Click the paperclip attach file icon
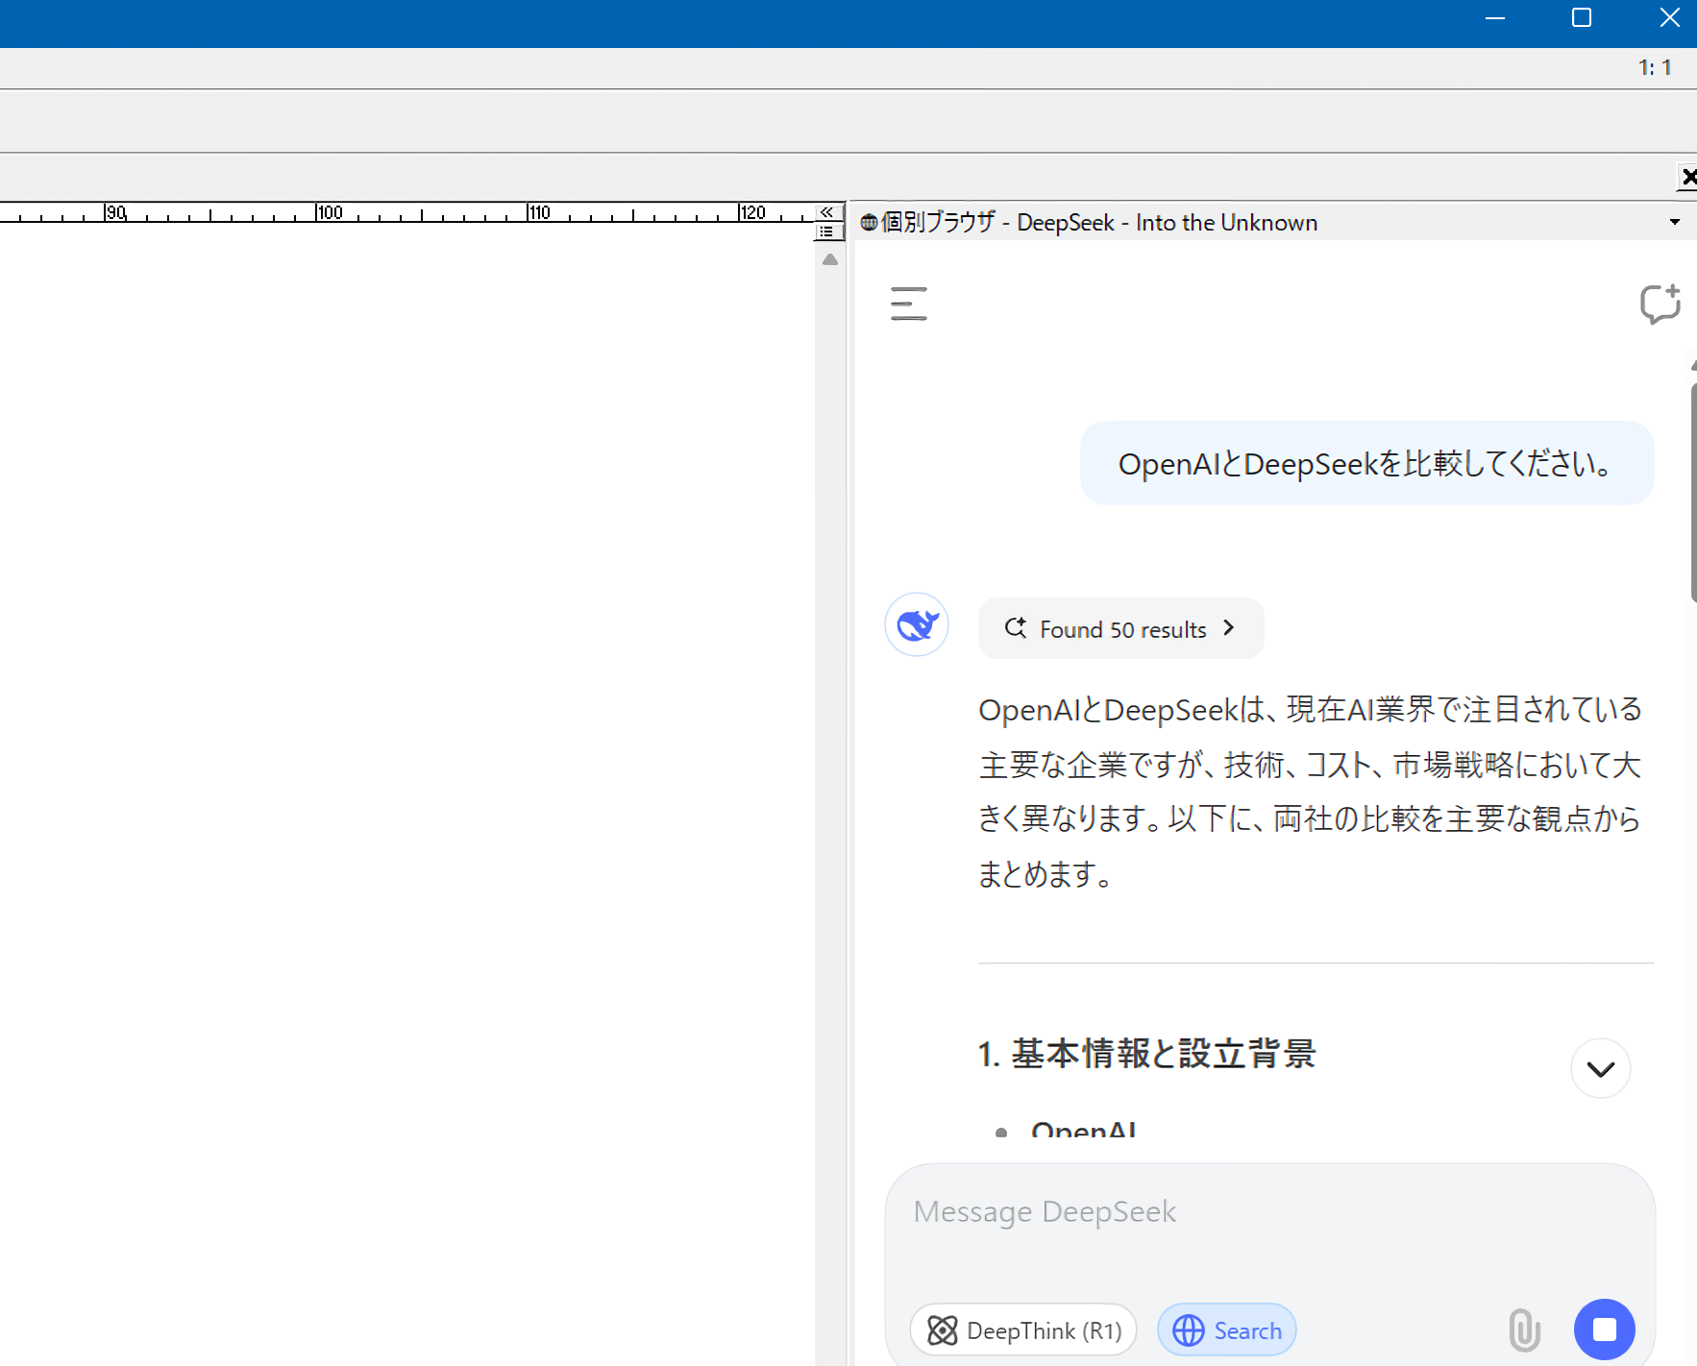Screen dimensions: 1697x1366 click(x=1524, y=1330)
